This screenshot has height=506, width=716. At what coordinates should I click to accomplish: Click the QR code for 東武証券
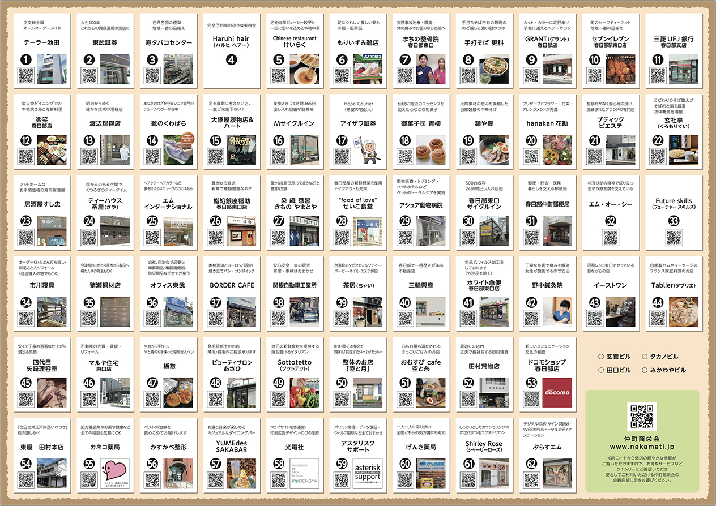[89, 75]
